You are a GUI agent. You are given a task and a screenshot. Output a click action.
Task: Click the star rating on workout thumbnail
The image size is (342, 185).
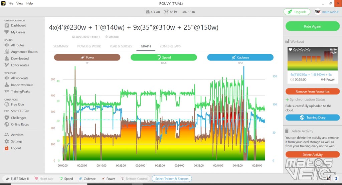pyautogui.click(x=302, y=50)
